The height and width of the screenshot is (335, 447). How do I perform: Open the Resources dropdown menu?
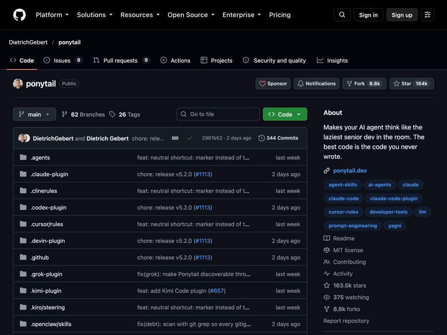pos(140,15)
